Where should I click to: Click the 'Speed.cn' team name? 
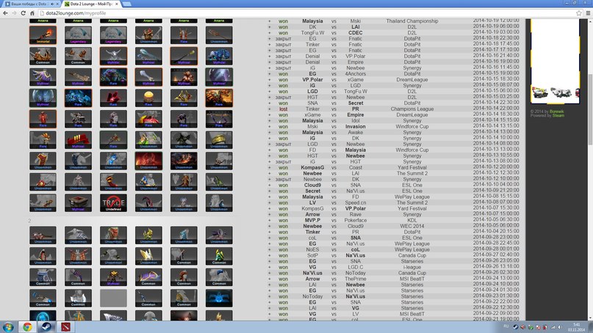[x=356, y=202]
